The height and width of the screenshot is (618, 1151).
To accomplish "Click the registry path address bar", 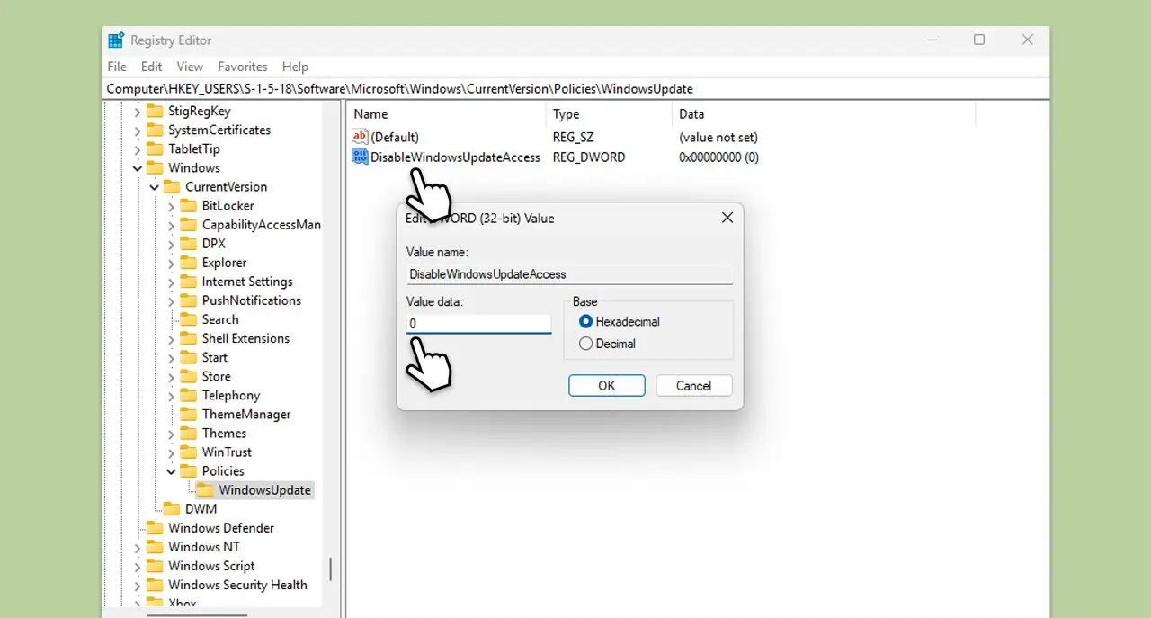I will click(575, 88).
